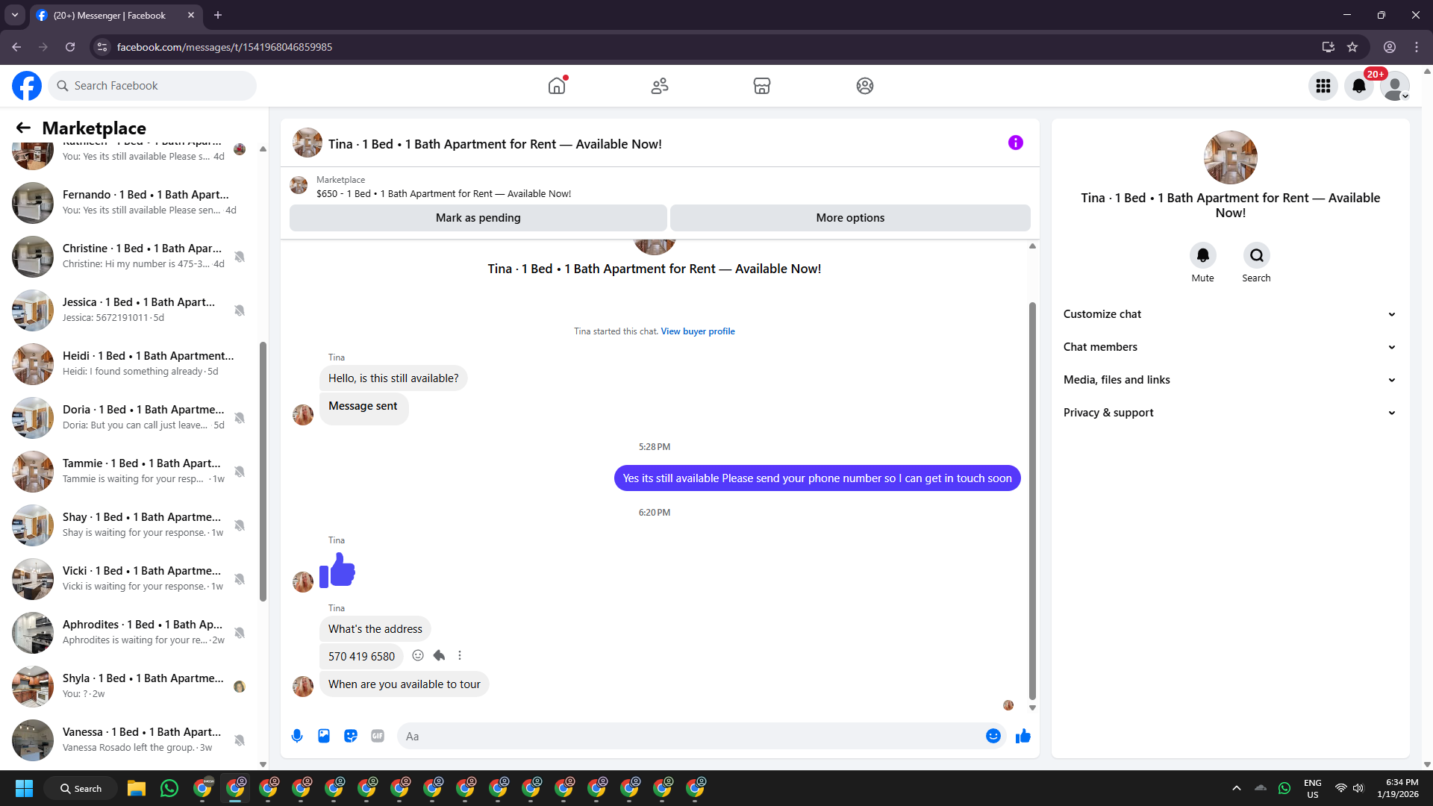Image resolution: width=1433 pixels, height=806 pixels.
Task: Open the sticker picker icon
Action: coord(351,736)
